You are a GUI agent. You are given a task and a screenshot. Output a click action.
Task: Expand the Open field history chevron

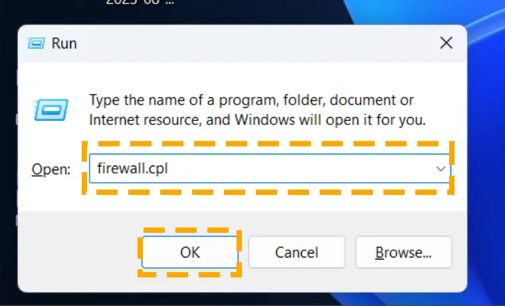pyautogui.click(x=441, y=169)
